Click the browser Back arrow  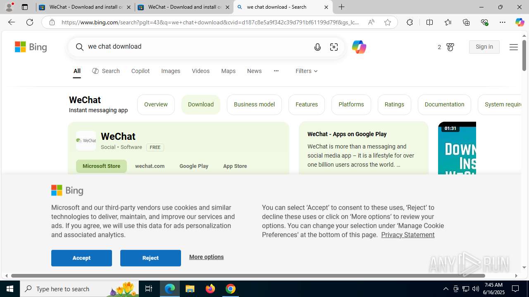pos(11,22)
